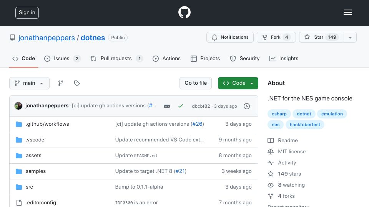Click folder icon beside src
Viewport: 369px width, 207px height.
point(19,187)
